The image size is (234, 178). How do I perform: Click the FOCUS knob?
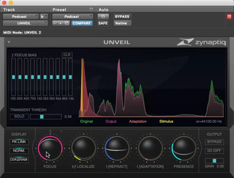50,148
